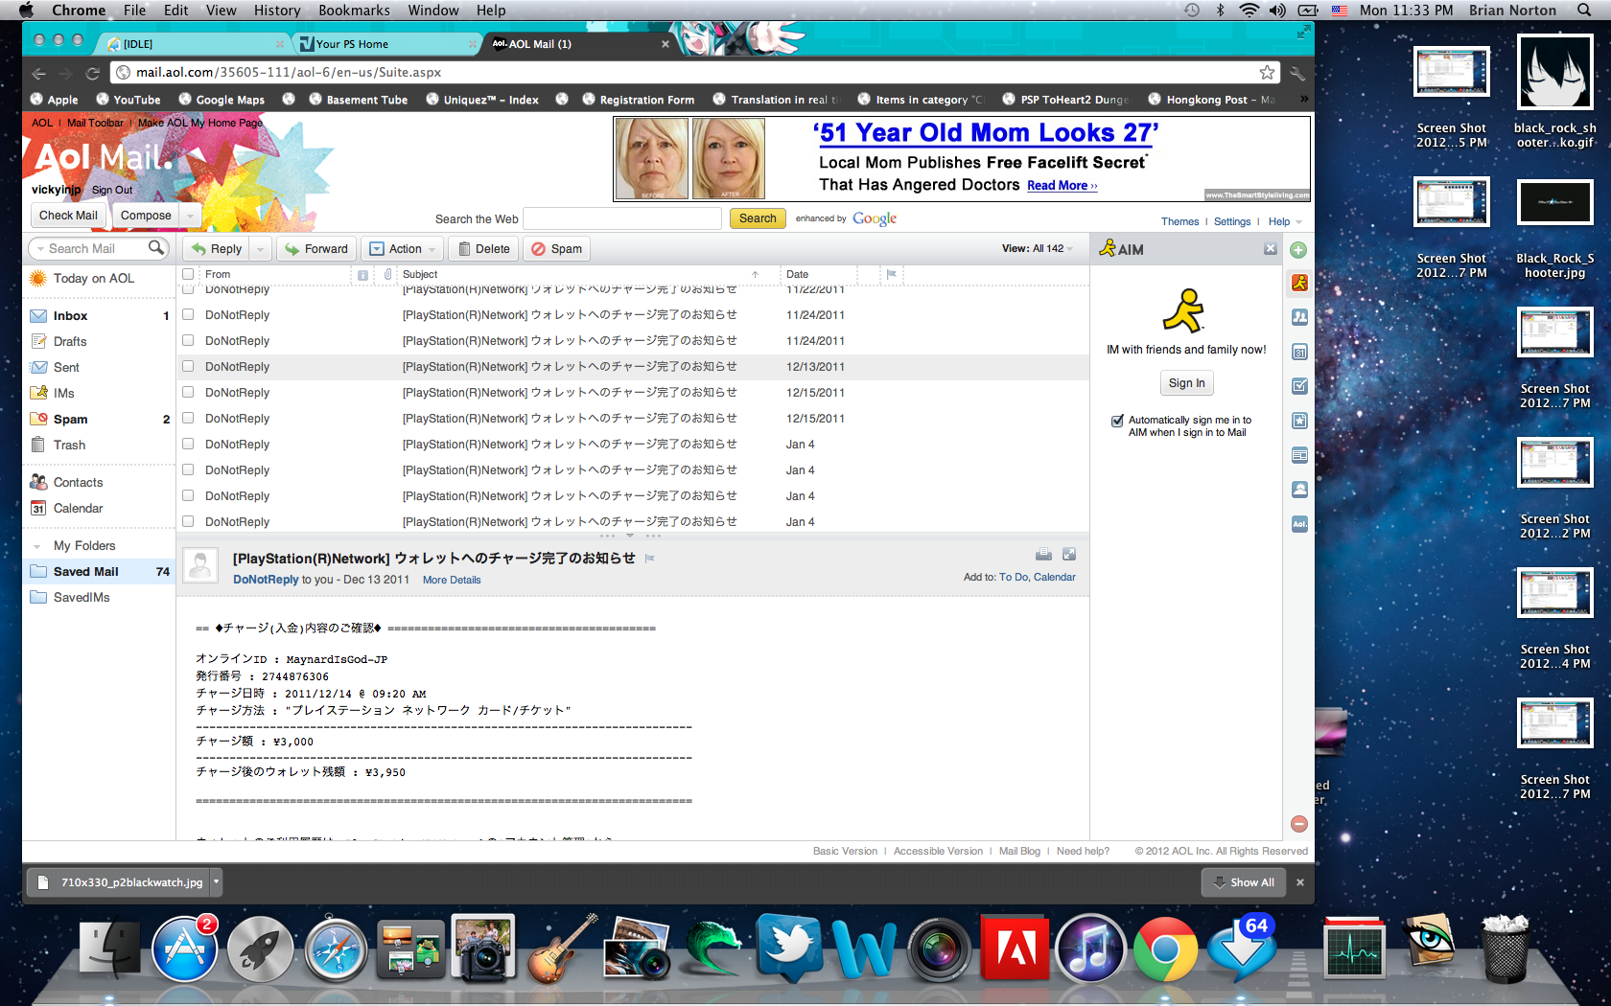1611x1006 pixels.
Task: Bookmark this page with the star icon
Action: 1267,73
